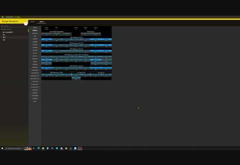The image size is (240, 165).
Task: Open the Zoom app in the taskbar
Action: [75, 148]
